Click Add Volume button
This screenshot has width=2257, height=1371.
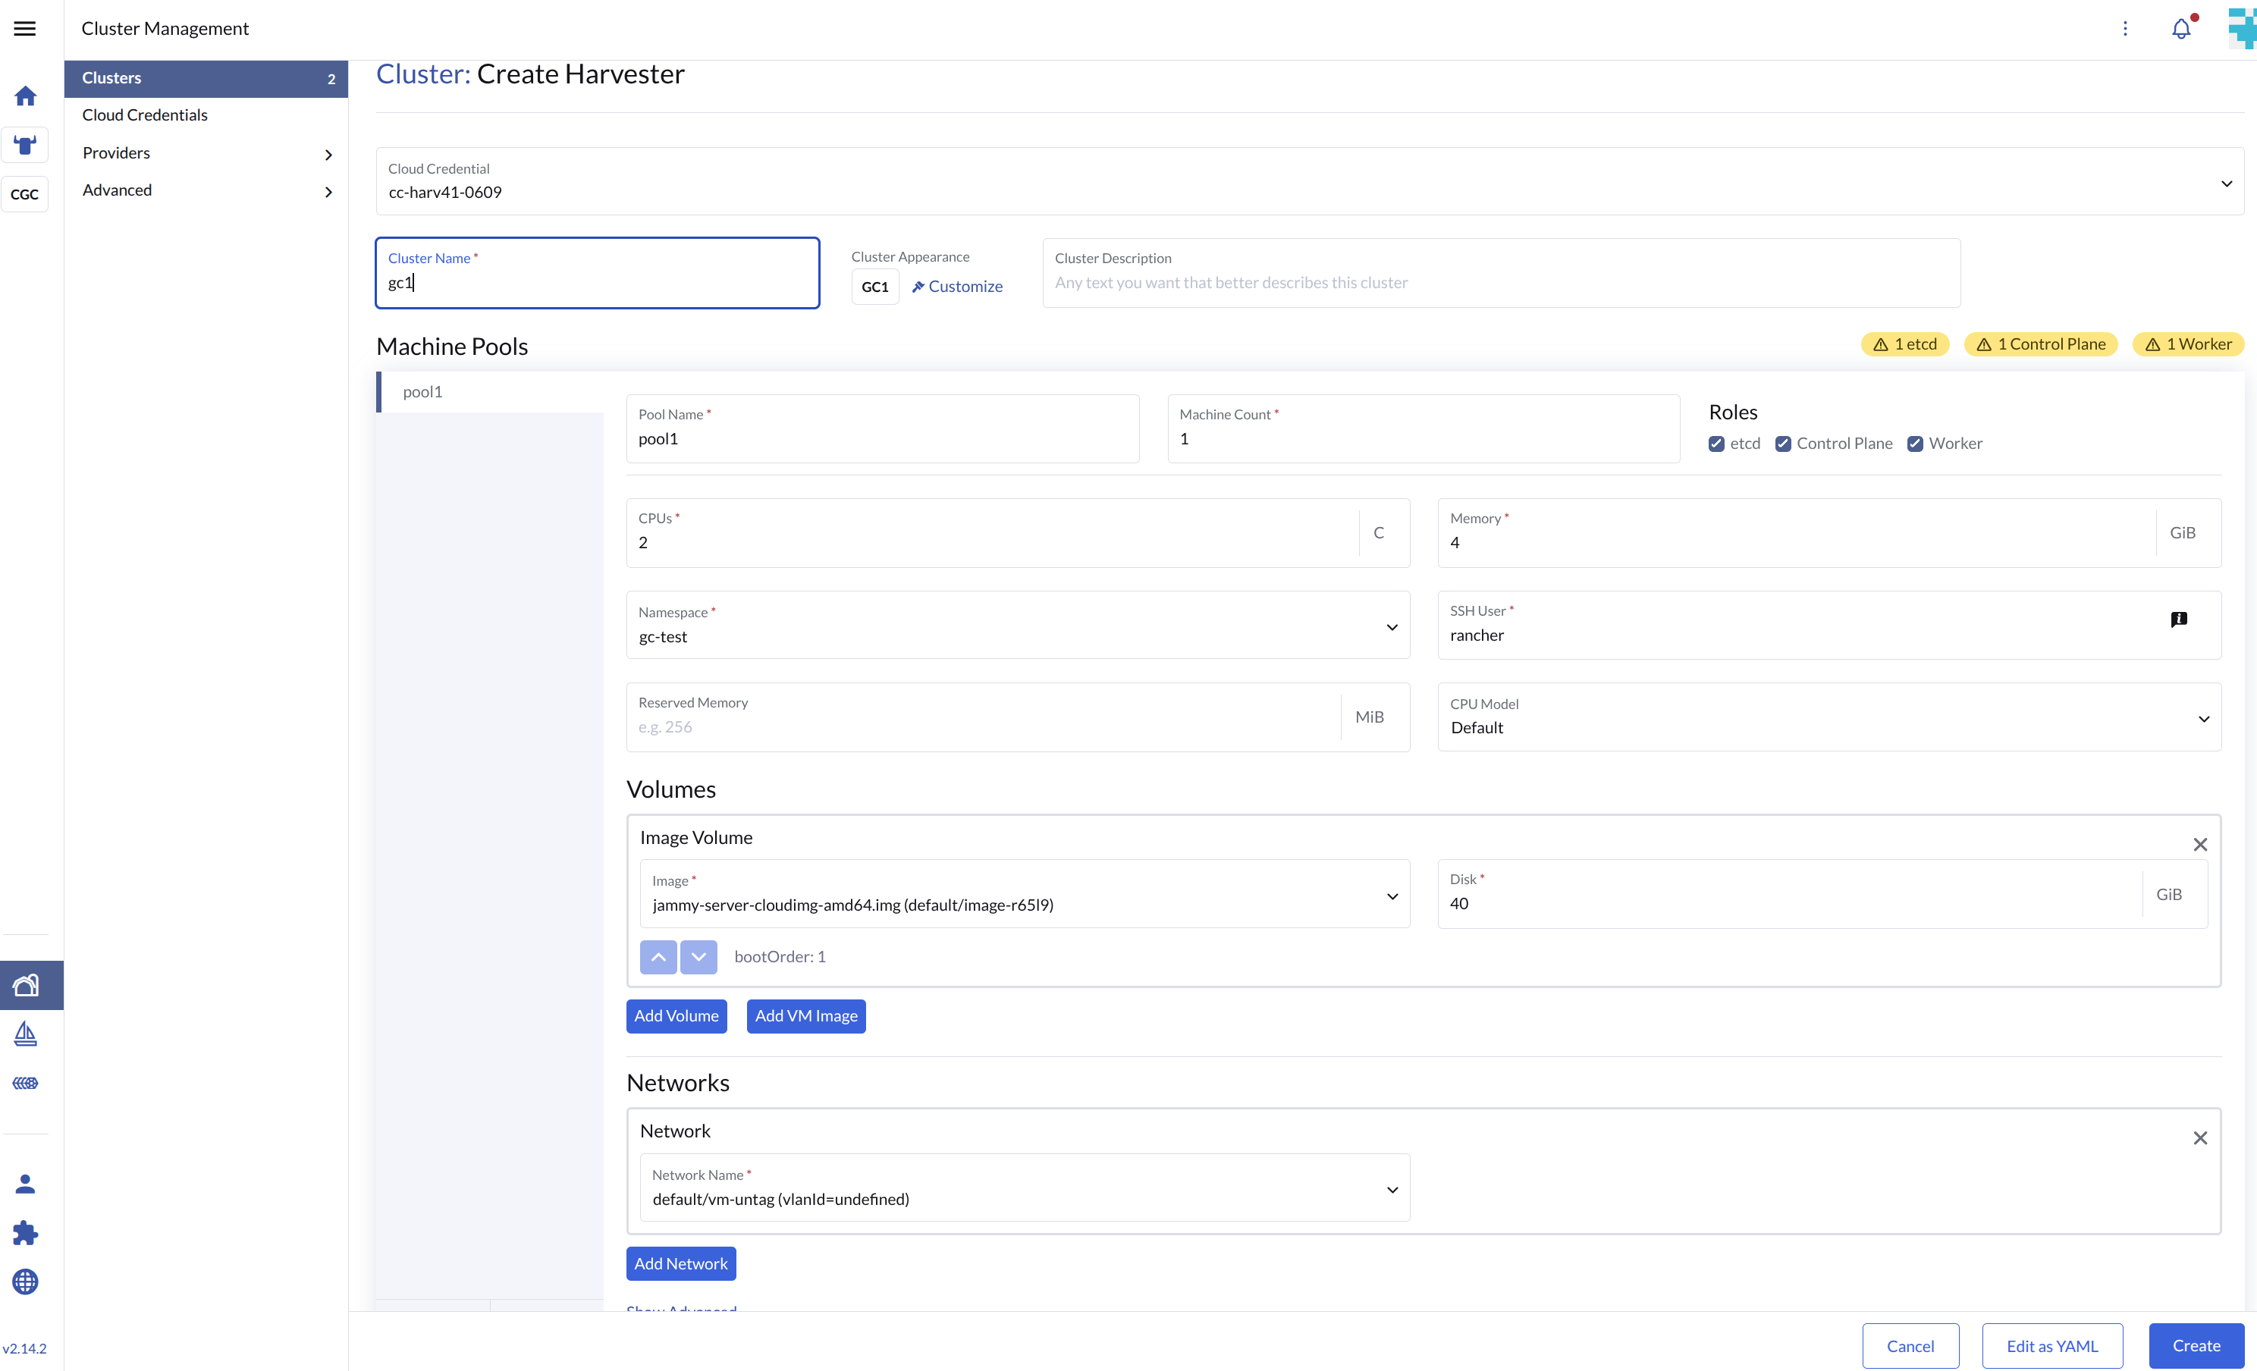click(x=676, y=1015)
